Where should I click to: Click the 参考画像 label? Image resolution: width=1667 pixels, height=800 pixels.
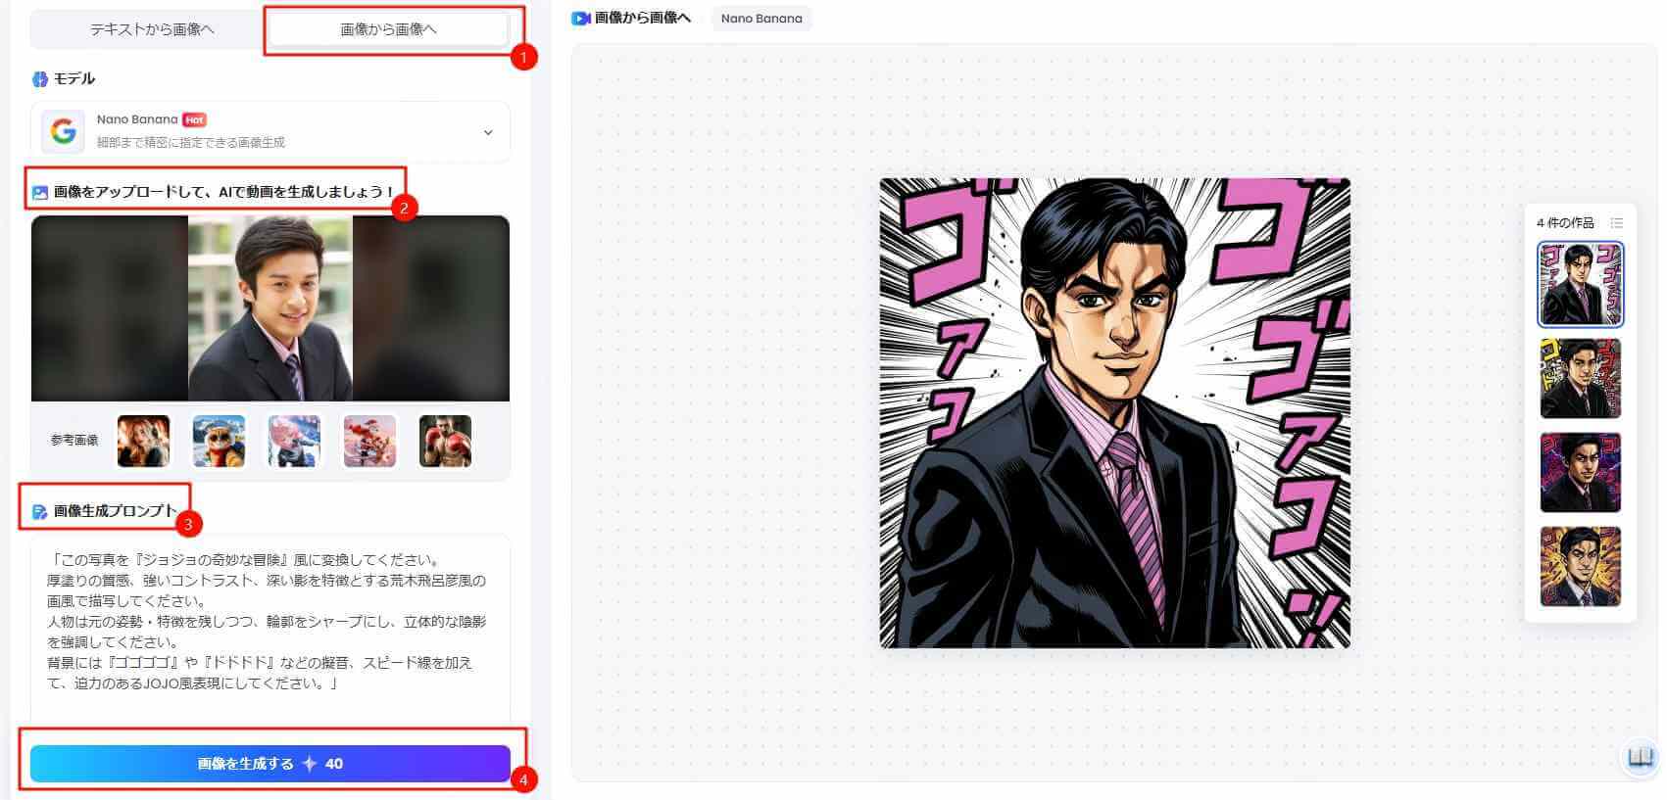point(74,441)
